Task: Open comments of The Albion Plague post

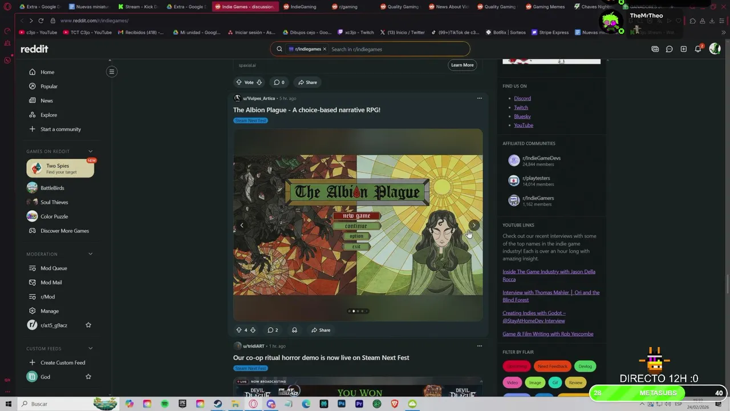Action: pyautogui.click(x=273, y=330)
